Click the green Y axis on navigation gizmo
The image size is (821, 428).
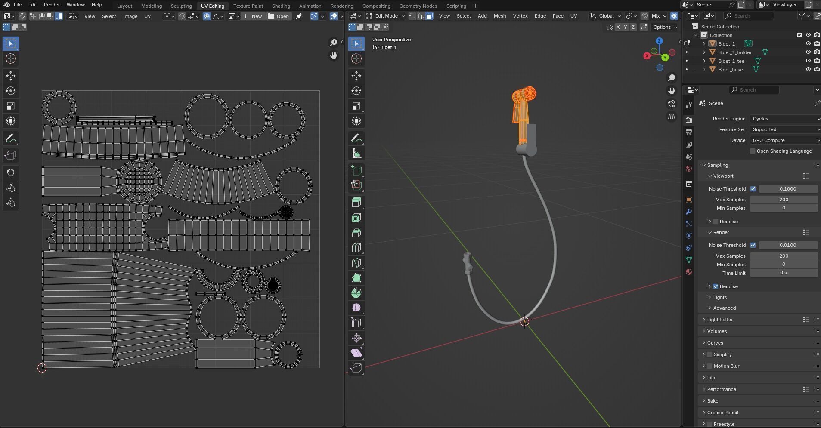coord(665,57)
